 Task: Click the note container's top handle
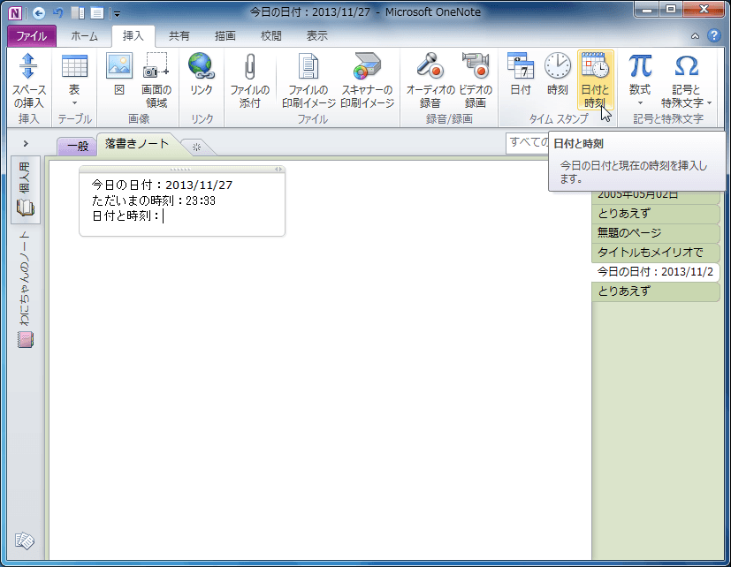tap(180, 169)
